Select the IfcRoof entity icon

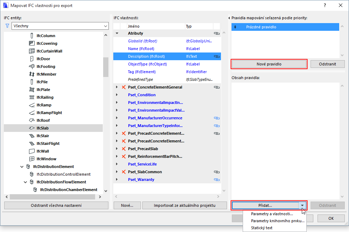(x=32, y=120)
